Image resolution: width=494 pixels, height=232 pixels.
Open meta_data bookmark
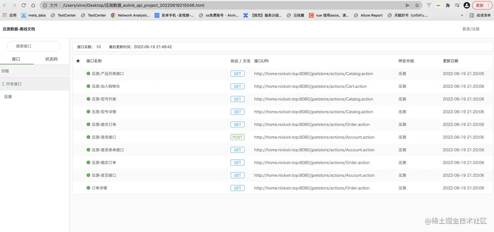34,15
